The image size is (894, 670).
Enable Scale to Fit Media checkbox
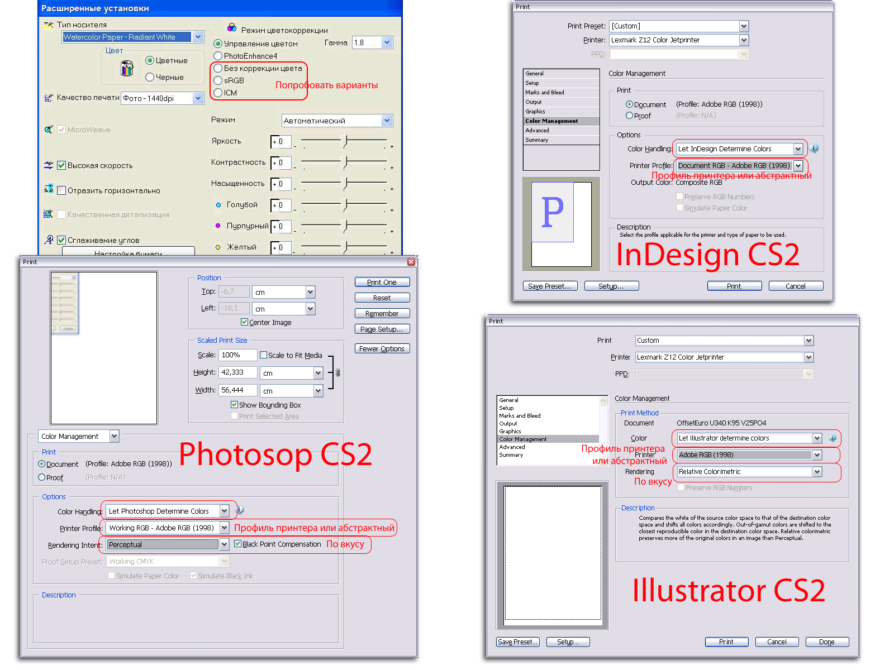pos(263,355)
